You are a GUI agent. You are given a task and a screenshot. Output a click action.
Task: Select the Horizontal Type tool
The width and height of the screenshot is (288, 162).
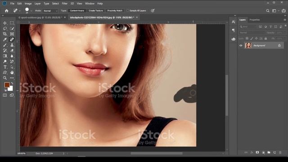click(x=5, y=67)
